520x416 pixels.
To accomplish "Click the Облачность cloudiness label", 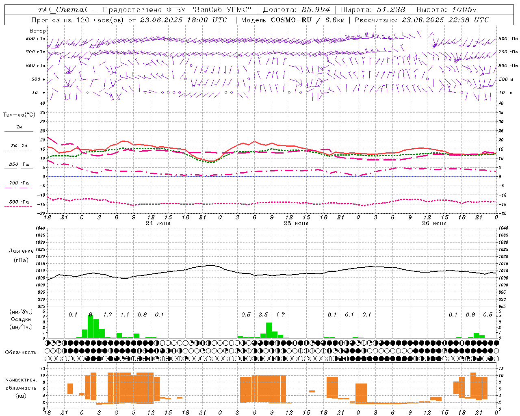I will pyautogui.click(x=21, y=353).
